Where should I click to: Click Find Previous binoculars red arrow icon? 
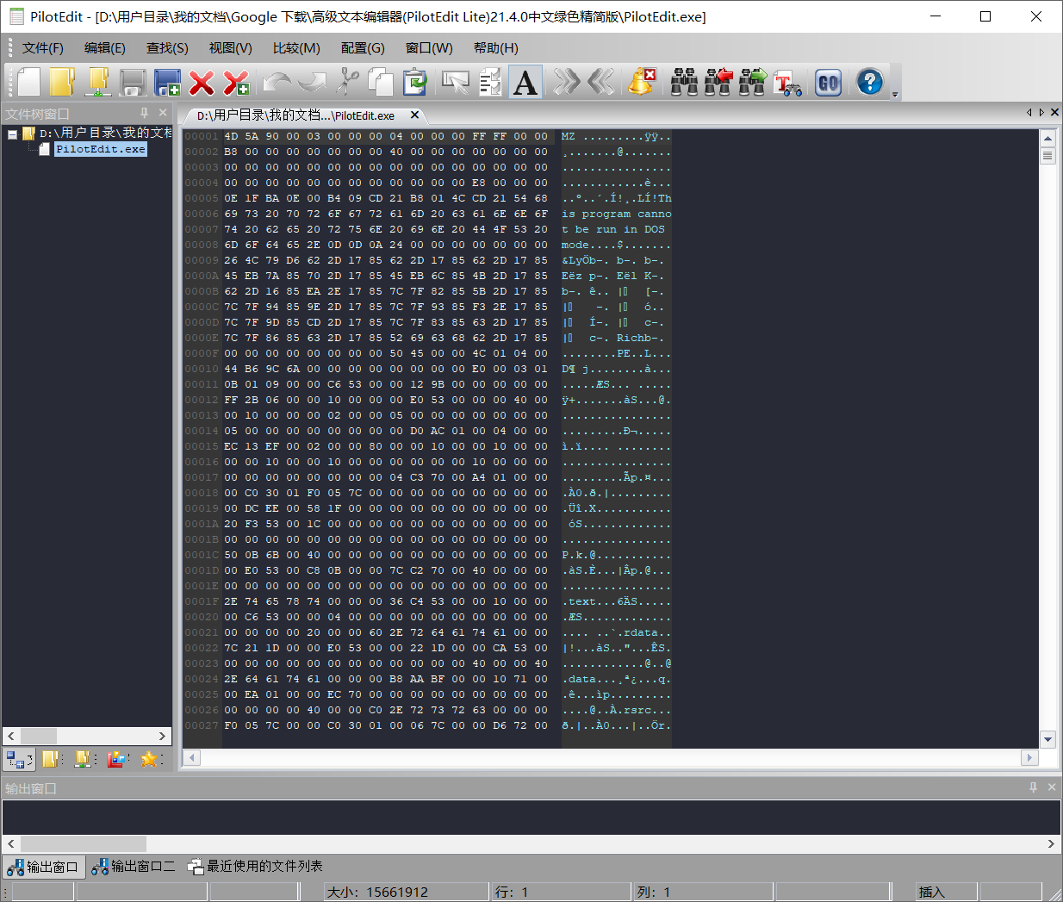718,82
